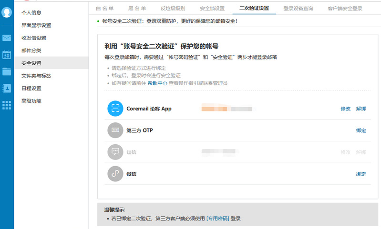Click 绑定 for 微信
This screenshot has height=229, width=381.
(x=361, y=174)
